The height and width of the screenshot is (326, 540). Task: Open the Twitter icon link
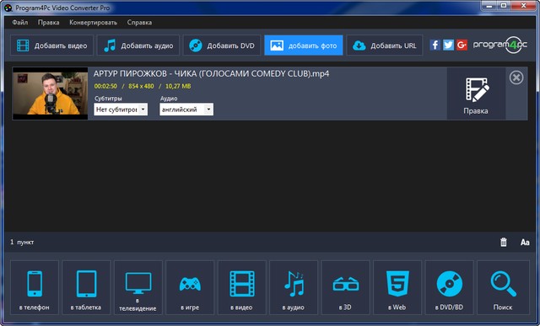pyautogui.click(x=448, y=45)
